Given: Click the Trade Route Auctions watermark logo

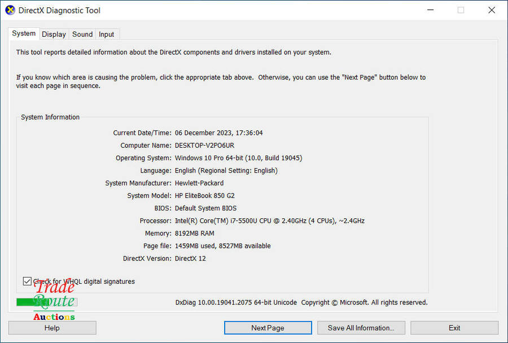Looking at the screenshot, I should coord(54,300).
